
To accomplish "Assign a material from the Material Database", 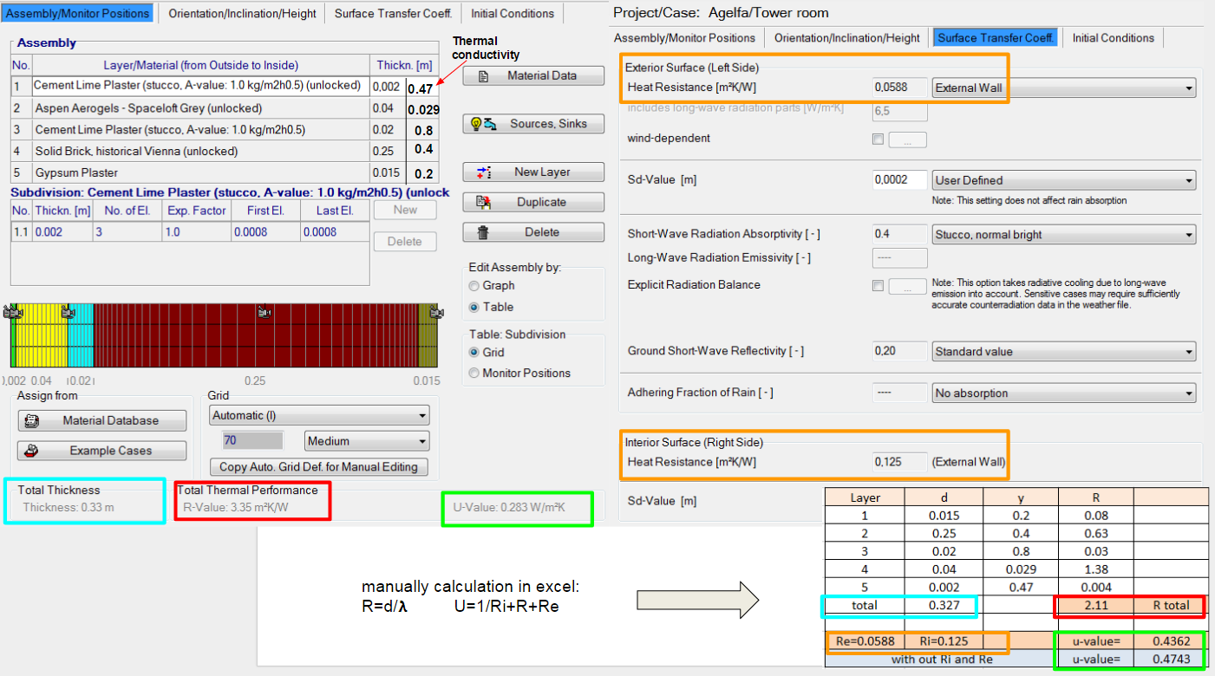I will tap(101, 420).
